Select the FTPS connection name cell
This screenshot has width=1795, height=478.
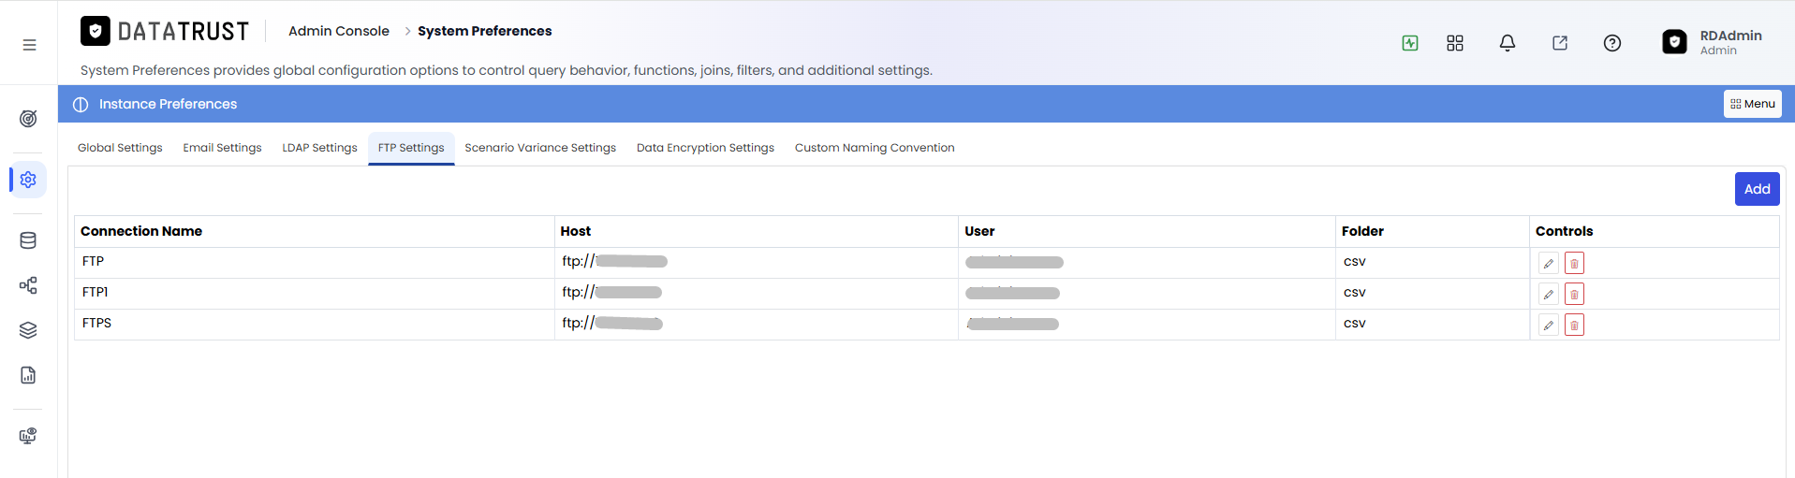pos(315,324)
